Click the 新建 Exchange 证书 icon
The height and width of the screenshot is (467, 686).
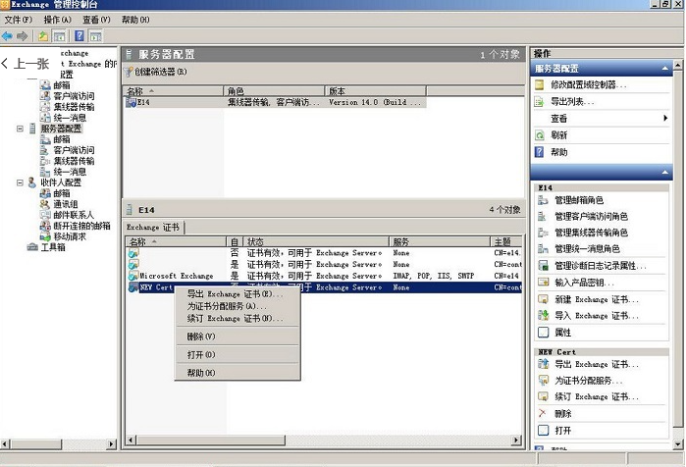543,299
